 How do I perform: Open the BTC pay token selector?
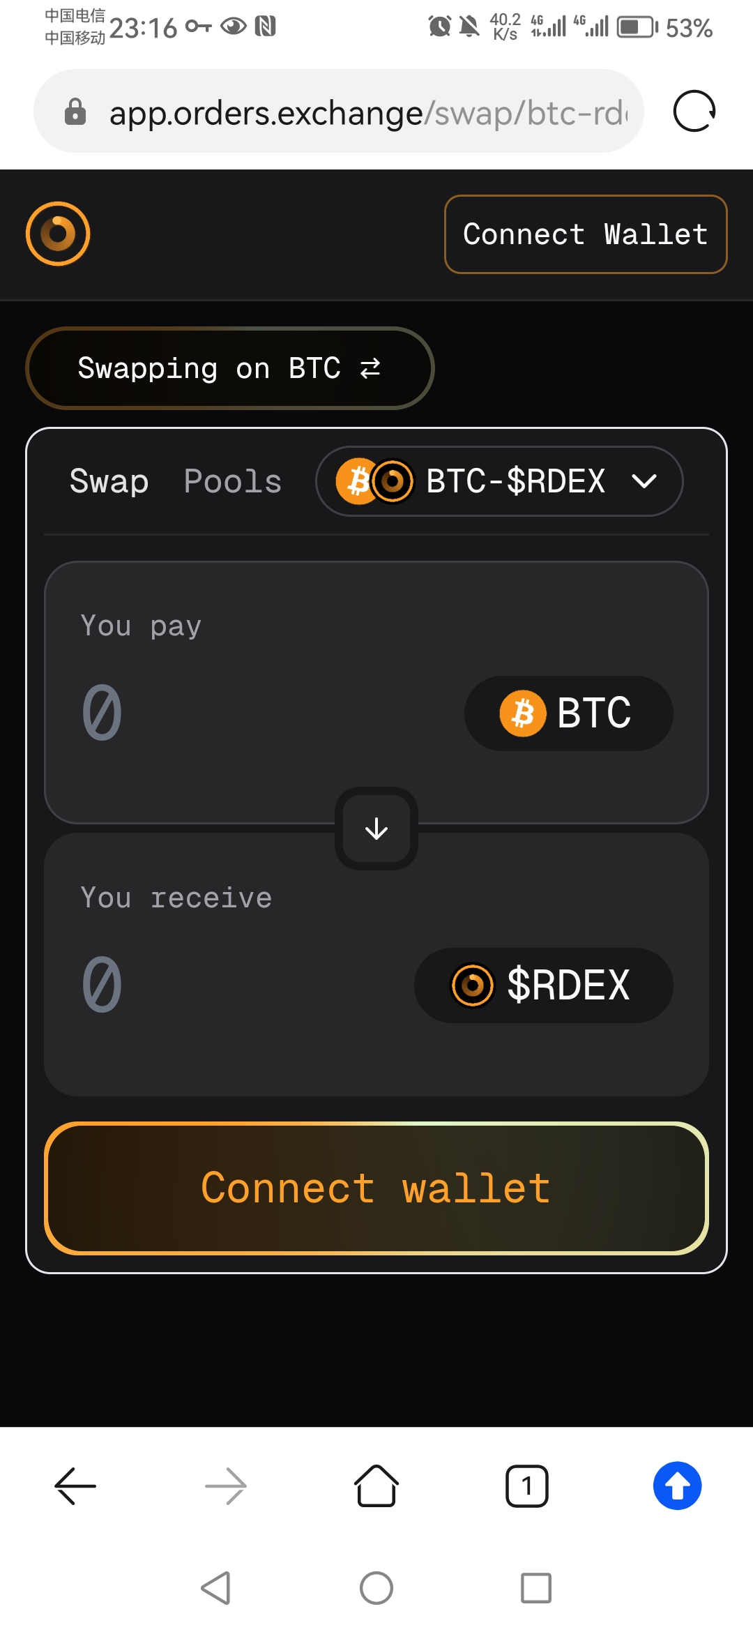point(569,713)
